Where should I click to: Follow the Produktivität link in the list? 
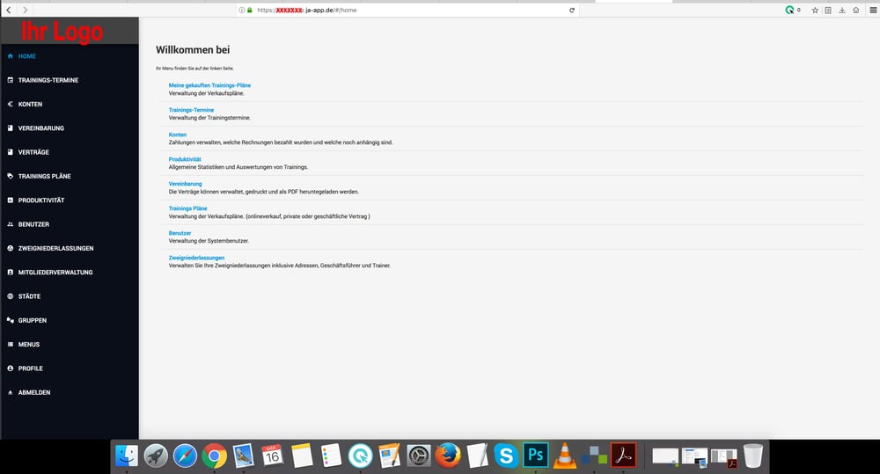click(x=185, y=159)
